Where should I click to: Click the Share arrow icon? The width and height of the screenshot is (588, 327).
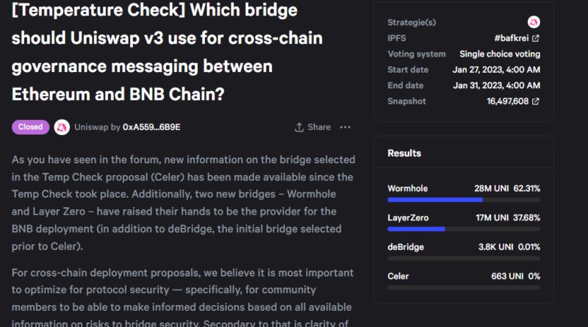(299, 127)
